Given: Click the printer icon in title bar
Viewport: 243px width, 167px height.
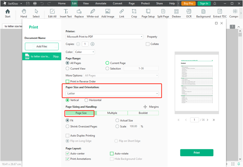Looking at the screenshot, I should pyautogui.click(x=35, y=3).
